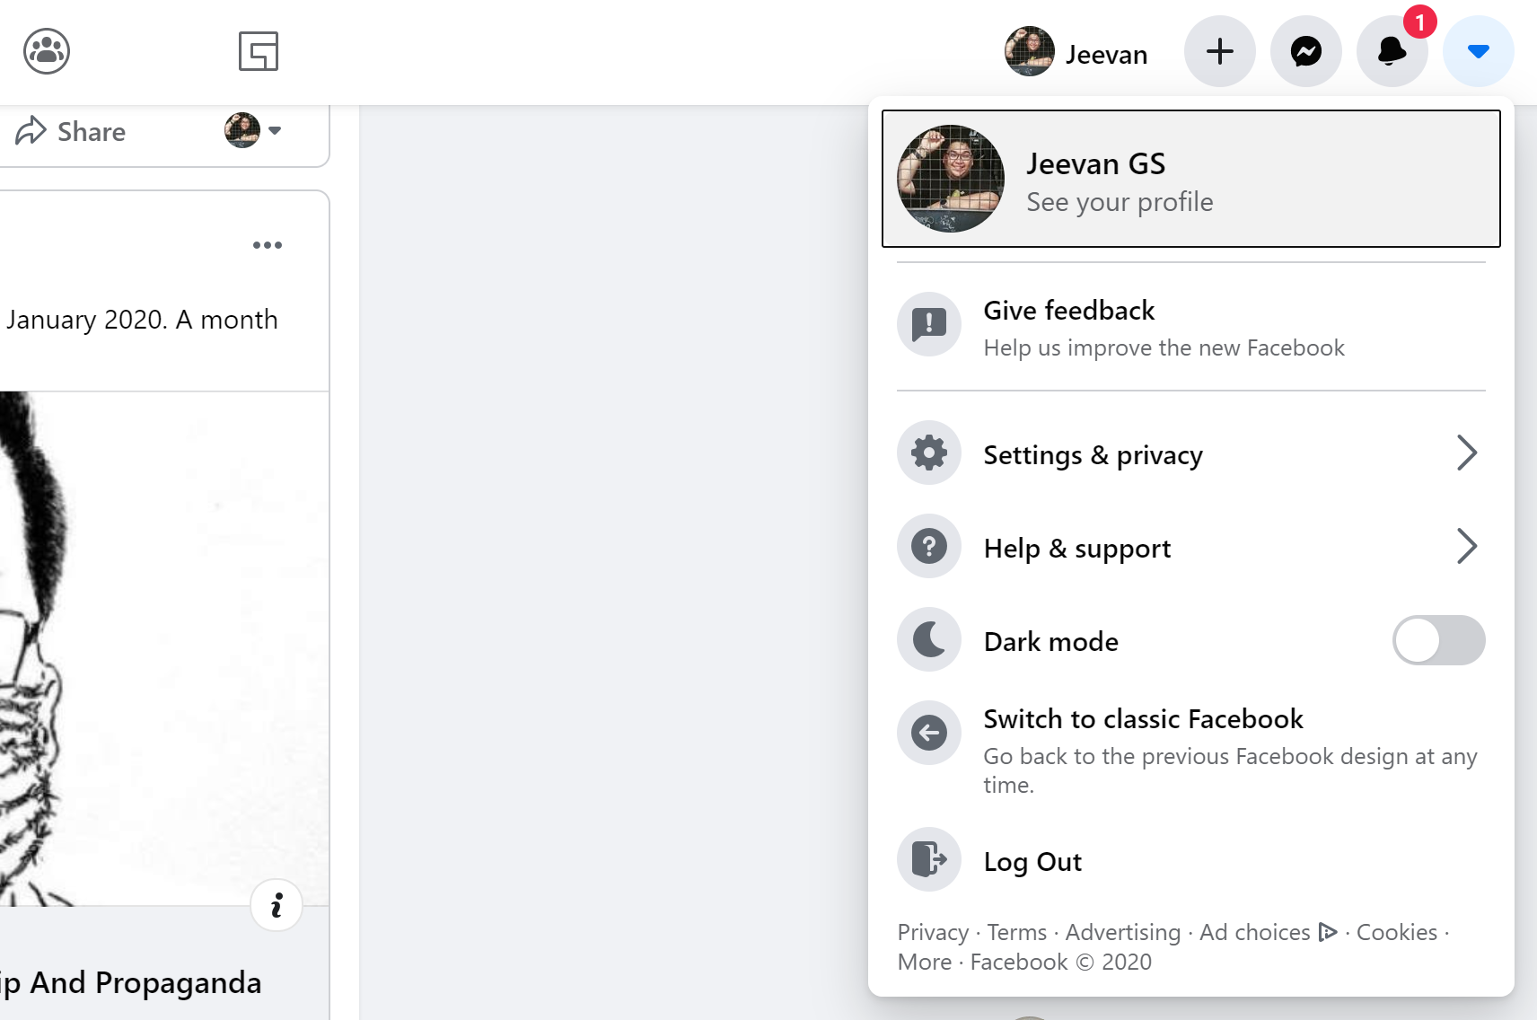Open the Privacy footer link
The image size is (1537, 1020).
click(933, 933)
